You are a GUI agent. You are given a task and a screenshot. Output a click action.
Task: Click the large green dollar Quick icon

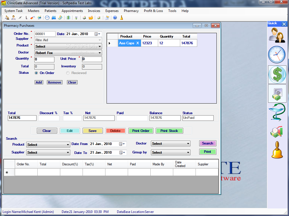(277, 75)
